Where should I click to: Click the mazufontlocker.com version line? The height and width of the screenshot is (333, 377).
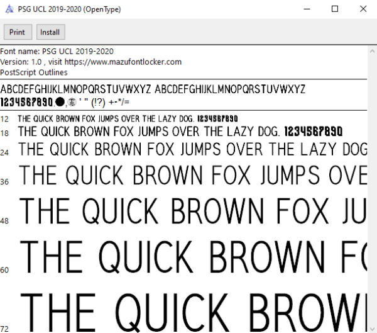pos(90,62)
